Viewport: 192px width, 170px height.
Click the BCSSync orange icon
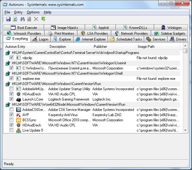[x=19, y=120]
